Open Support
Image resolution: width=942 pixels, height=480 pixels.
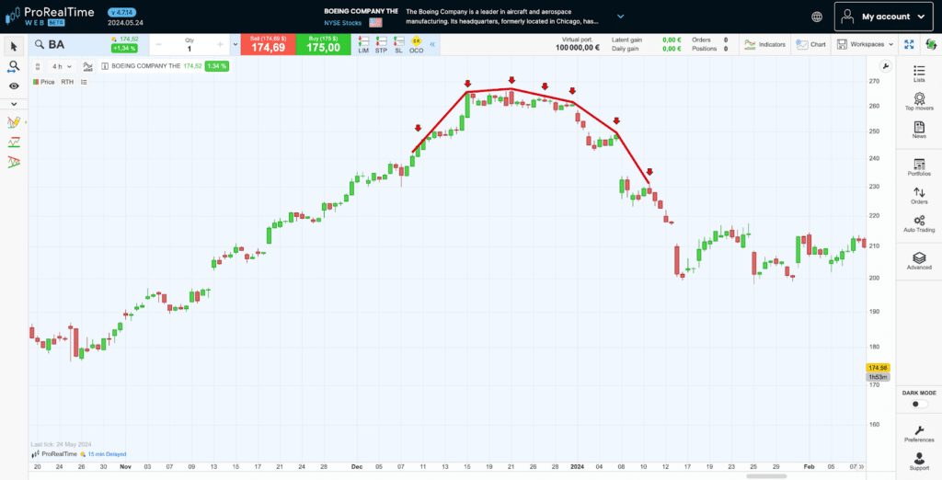[x=919, y=462]
